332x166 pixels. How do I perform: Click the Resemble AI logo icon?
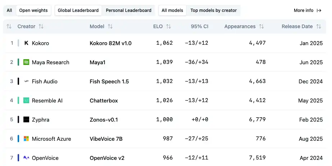26,101
